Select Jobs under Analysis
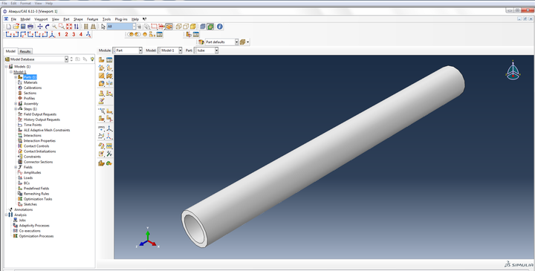 pos(22,221)
